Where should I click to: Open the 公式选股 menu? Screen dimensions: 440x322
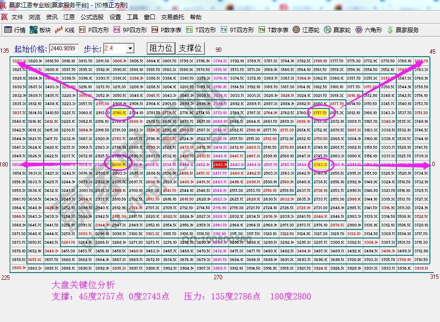point(92,17)
